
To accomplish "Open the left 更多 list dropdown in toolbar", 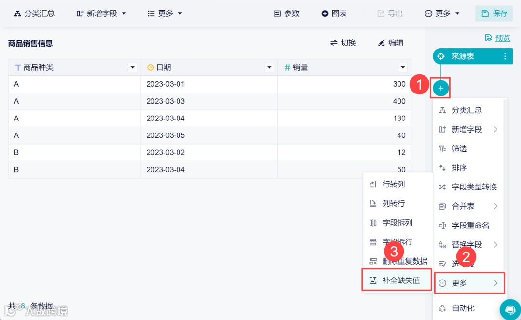I will pos(165,13).
